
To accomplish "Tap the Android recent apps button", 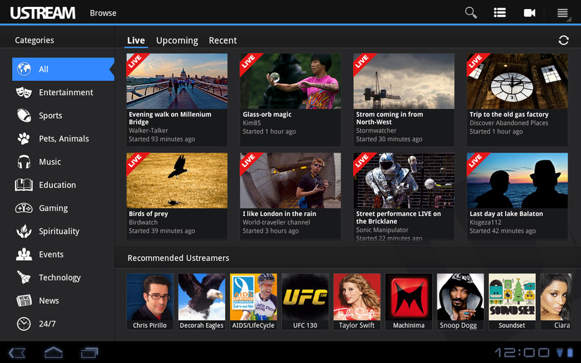I will (89, 352).
